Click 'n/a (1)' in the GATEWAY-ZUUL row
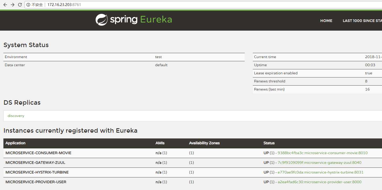The height and width of the screenshot is (190, 382). pos(161,163)
